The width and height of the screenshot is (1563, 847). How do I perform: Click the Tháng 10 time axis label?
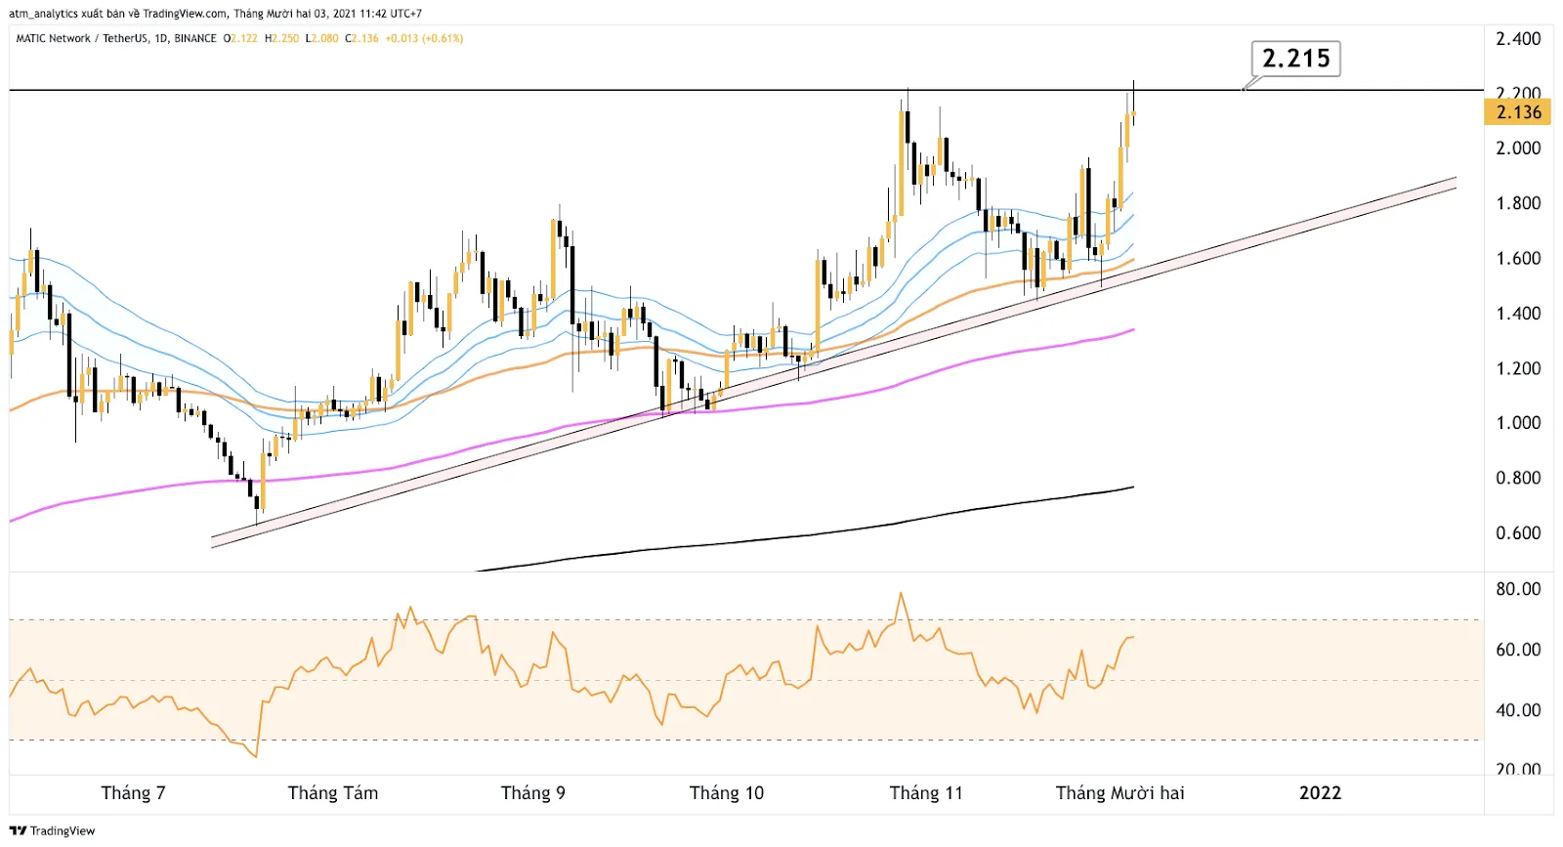726,792
